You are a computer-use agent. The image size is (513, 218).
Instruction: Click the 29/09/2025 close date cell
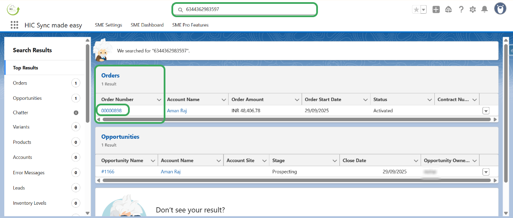tap(394, 172)
